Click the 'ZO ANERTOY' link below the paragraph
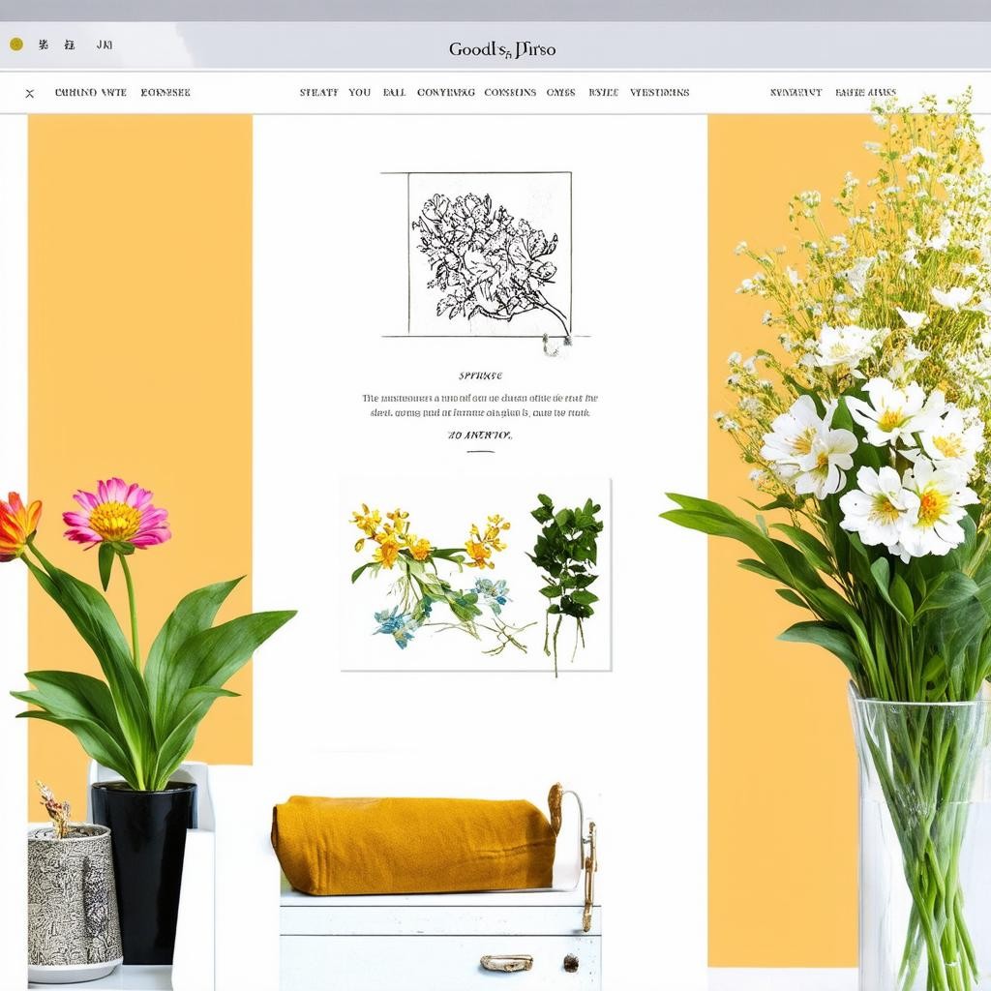The width and height of the screenshot is (991, 991). coord(480,435)
